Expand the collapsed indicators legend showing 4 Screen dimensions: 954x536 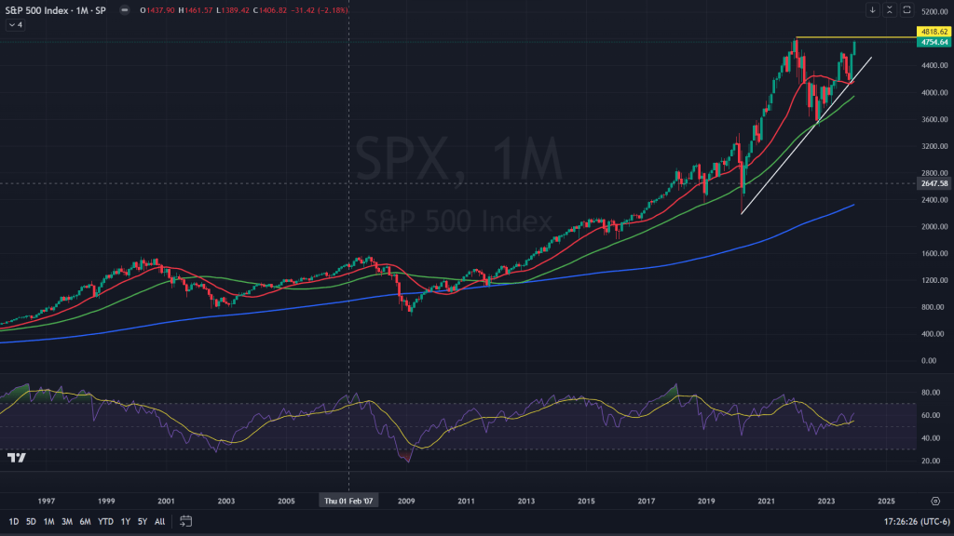pos(15,25)
